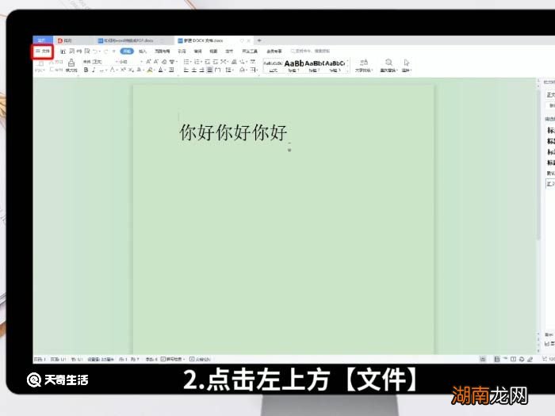
Task: Click Justify alignment icon
Action: tap(210, 70)
